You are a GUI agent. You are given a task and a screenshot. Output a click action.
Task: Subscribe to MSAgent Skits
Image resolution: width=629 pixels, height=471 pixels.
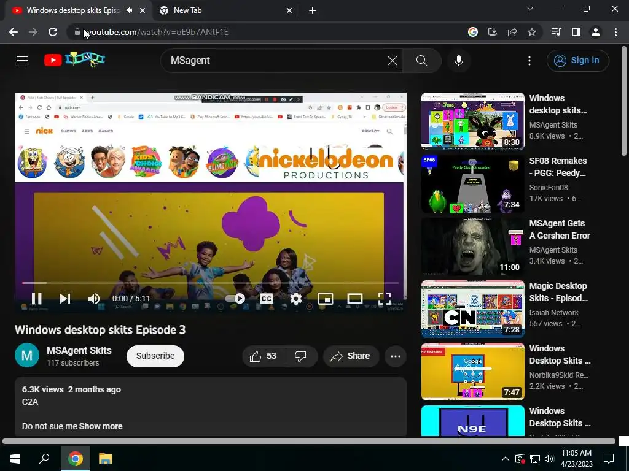click(155, 356)
